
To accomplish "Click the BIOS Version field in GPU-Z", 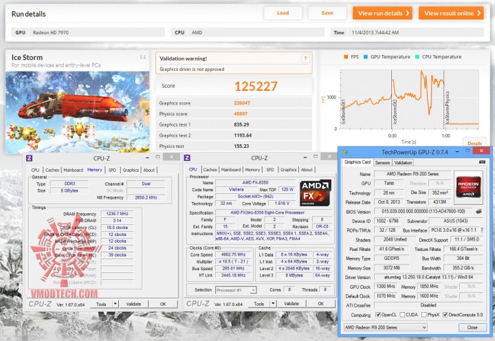I will (x=423, y=211).
